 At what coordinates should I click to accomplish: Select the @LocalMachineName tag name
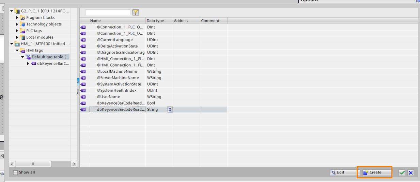tap(117, 72)
